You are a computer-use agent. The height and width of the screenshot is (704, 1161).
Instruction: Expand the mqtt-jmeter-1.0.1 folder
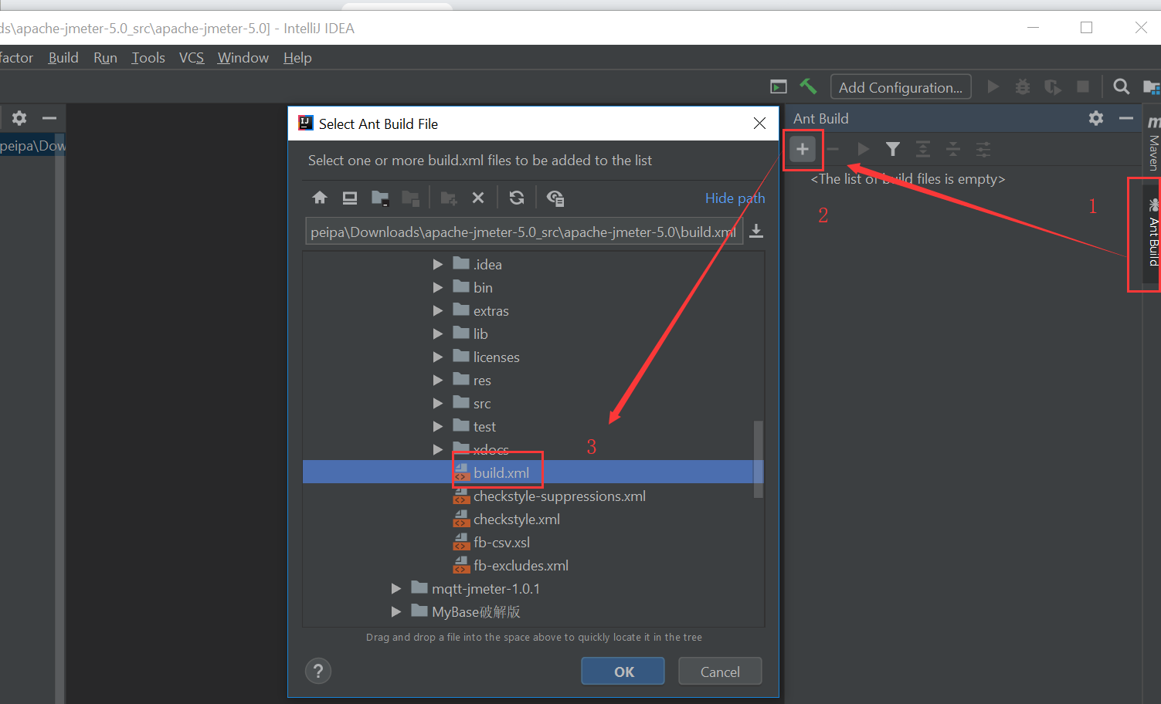point(396,588)
